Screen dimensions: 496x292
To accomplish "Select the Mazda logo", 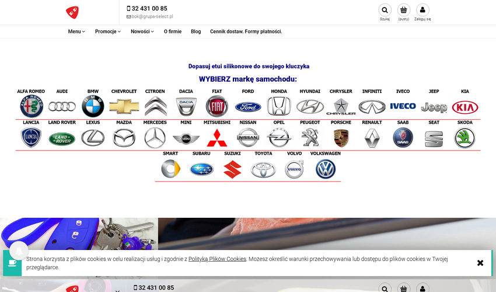I will click(x=124, y=138).
